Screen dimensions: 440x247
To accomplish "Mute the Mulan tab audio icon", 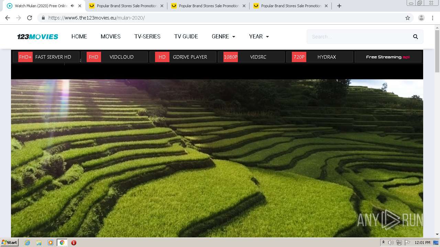I will (x=72, y=6).
